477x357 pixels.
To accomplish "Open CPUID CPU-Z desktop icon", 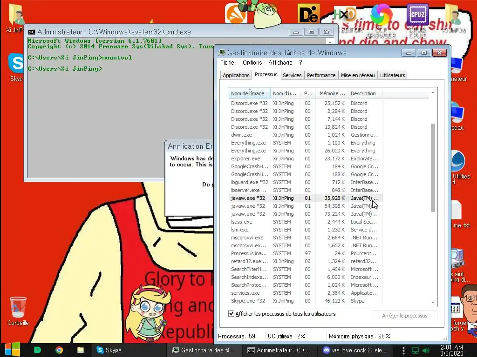I will (x=417, y=20).
